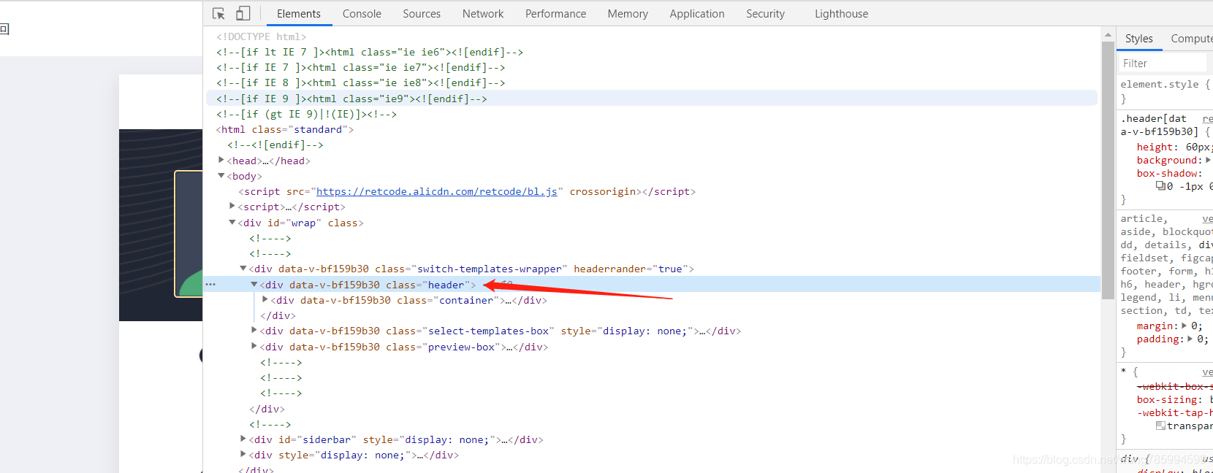Open the three-dots menu beside header row

tap(210, 285)
